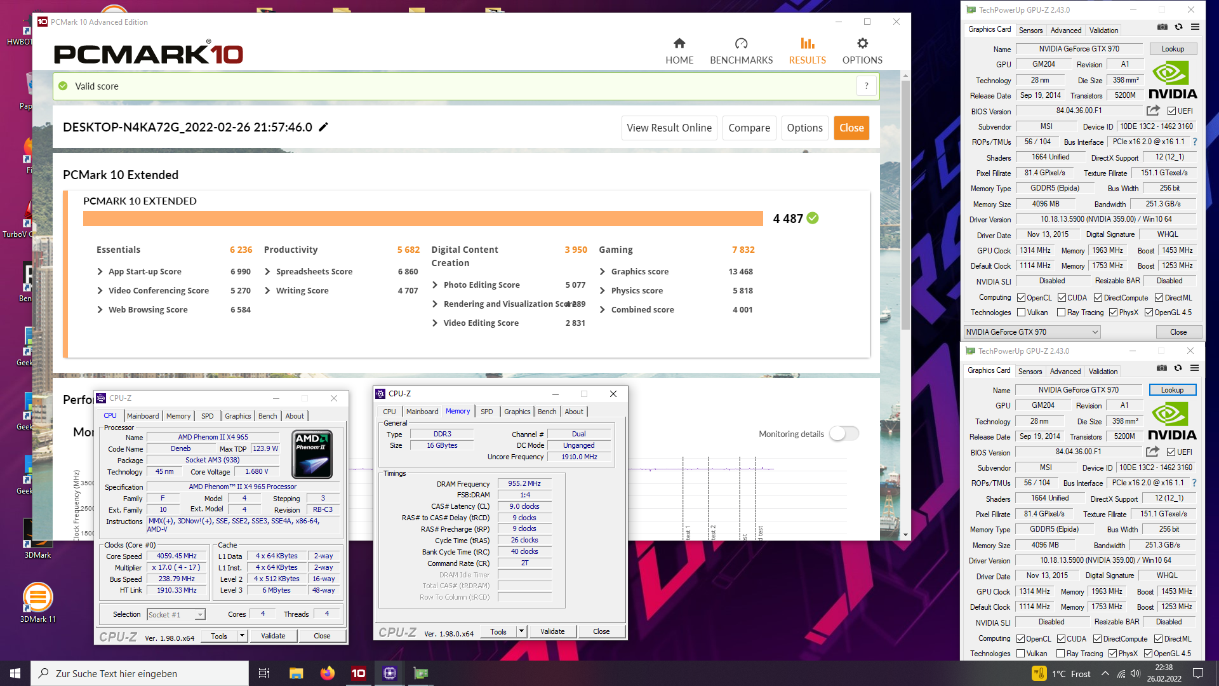Click green checkmark next to 4 487 score

813,218
